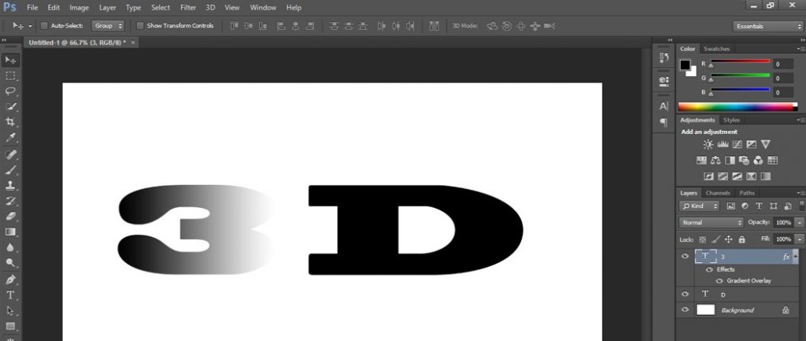Screen dimensions: 806x341
Task: Pick a color from the spectrum ramp
Action: [x=737, y=107]
